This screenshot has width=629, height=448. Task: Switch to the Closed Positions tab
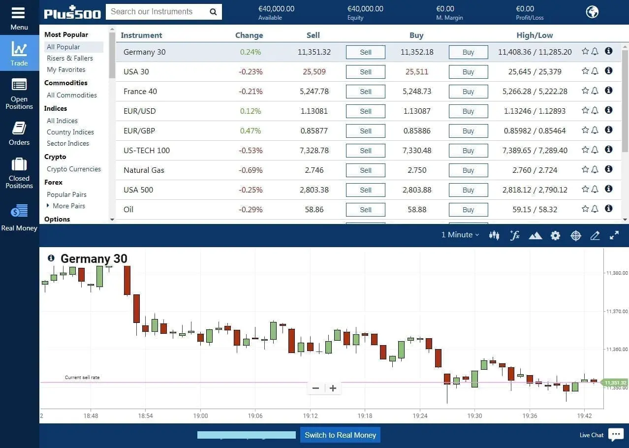[19, 172]
